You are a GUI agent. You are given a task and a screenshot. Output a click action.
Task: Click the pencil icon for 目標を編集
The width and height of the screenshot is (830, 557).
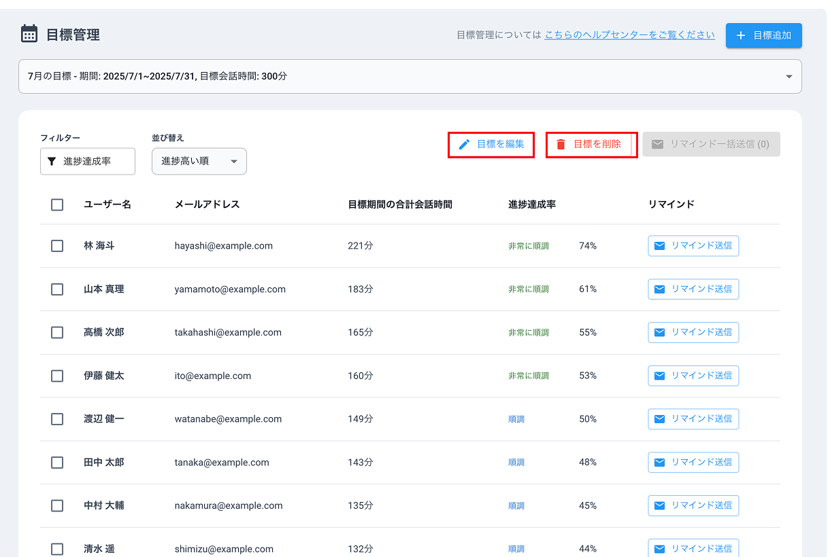465,144
